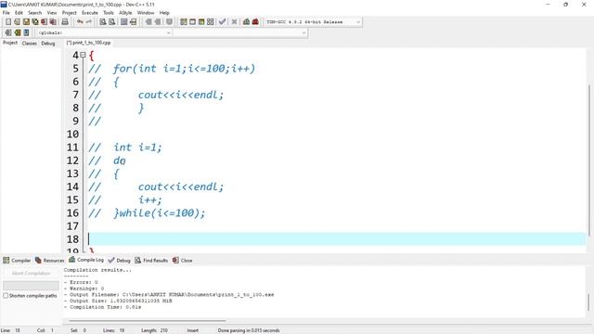Switch to the bottom Debug tab
Viewport: 594px width, 334px height.
[x=119, y=260]
